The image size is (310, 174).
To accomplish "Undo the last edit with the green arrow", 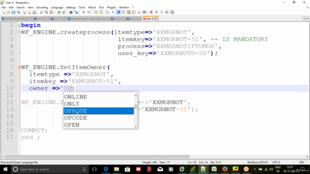I will 59,12.
